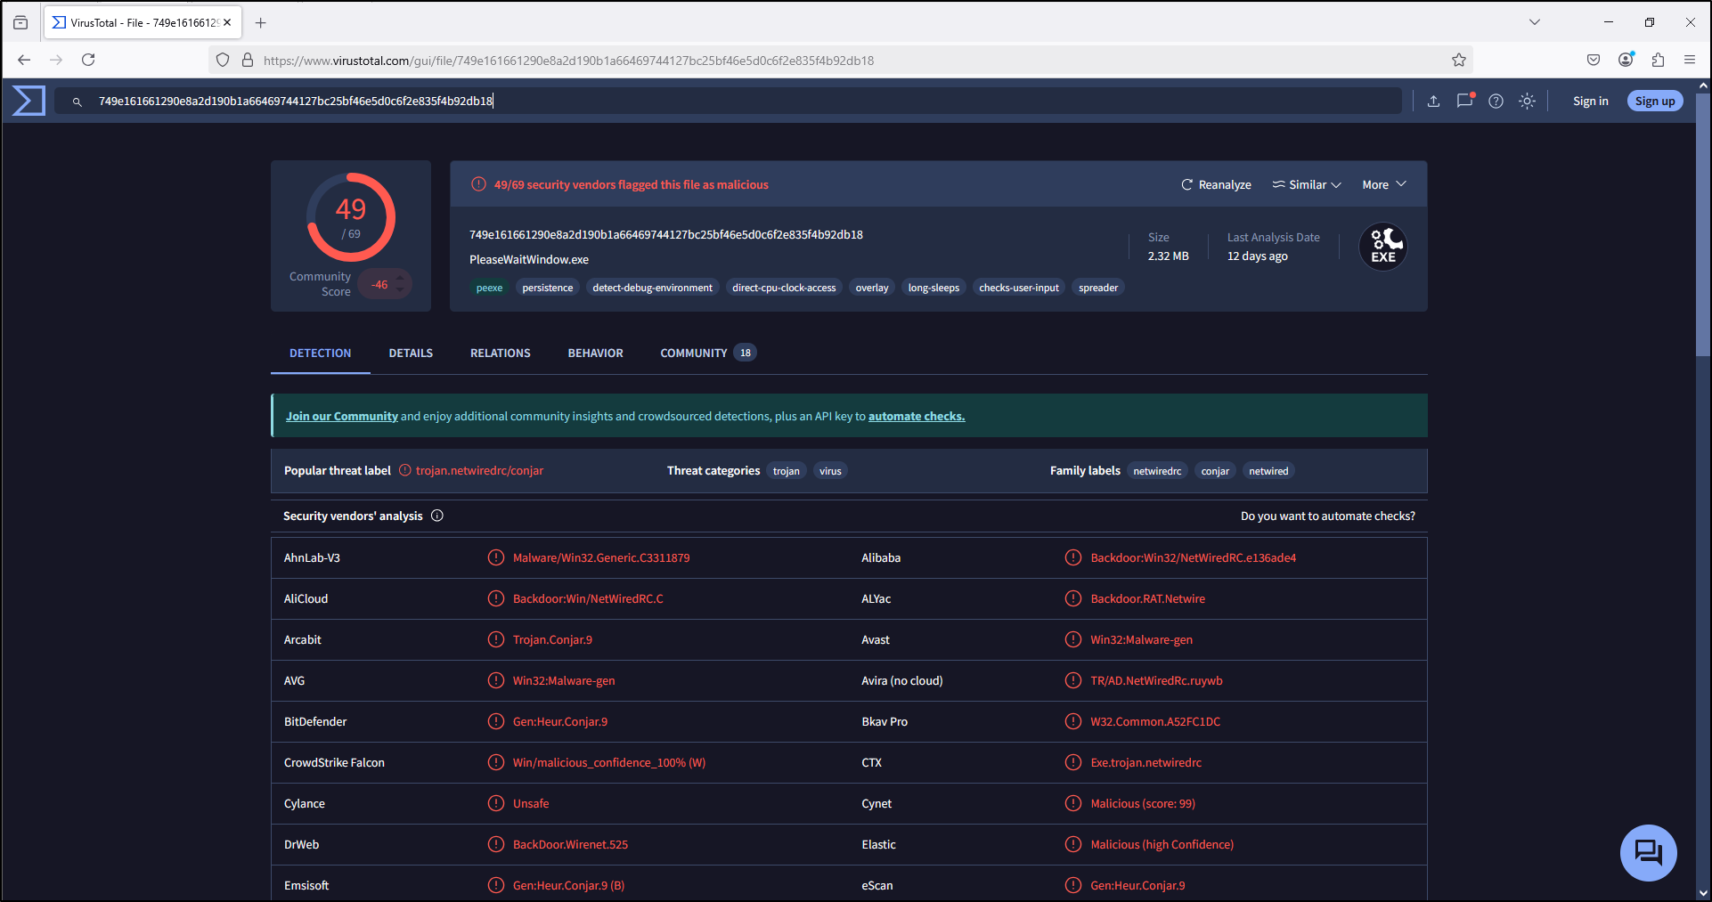Click the site security padlock icon
Viewport: 1712px width, 902px height.
[x=248, y=60]
